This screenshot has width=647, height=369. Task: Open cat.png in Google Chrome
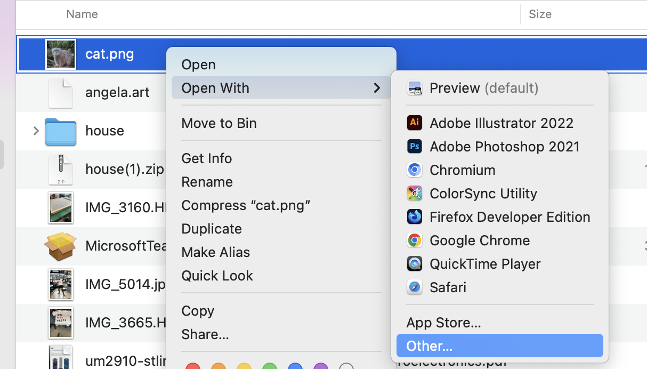[500, 240]
